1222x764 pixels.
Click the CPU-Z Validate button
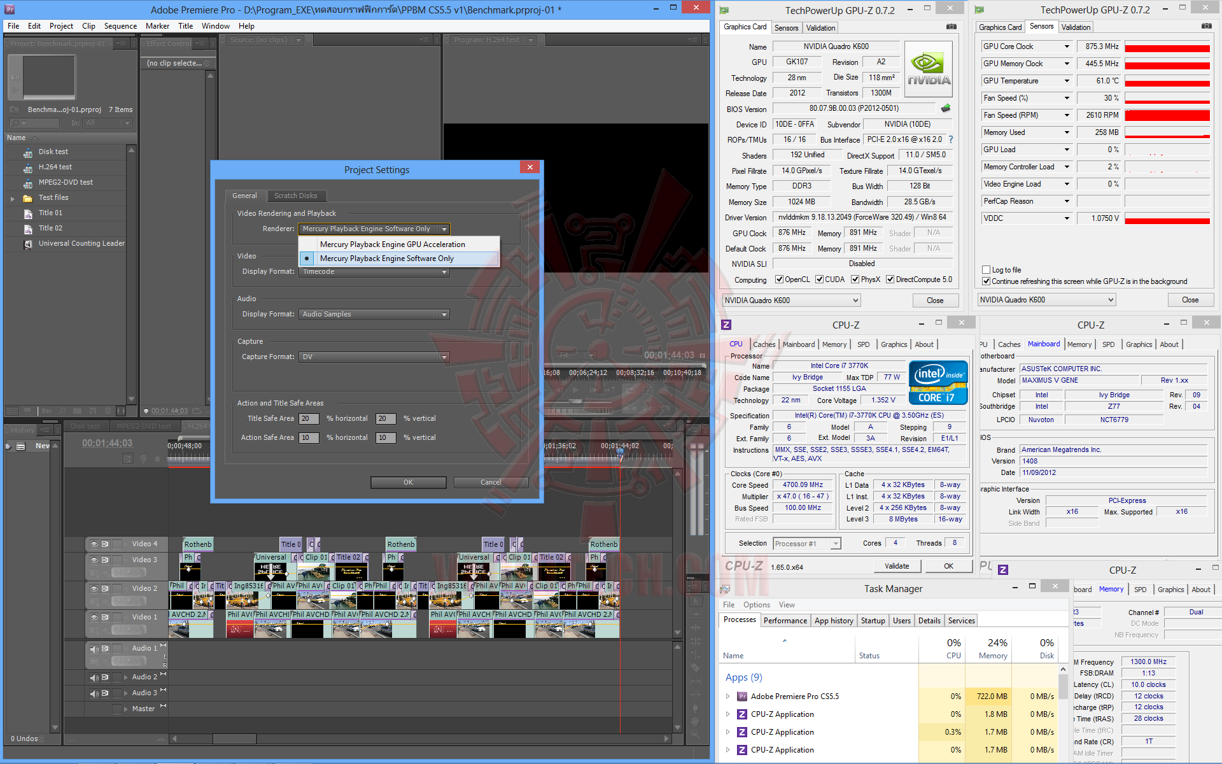(x=896, y=566)
